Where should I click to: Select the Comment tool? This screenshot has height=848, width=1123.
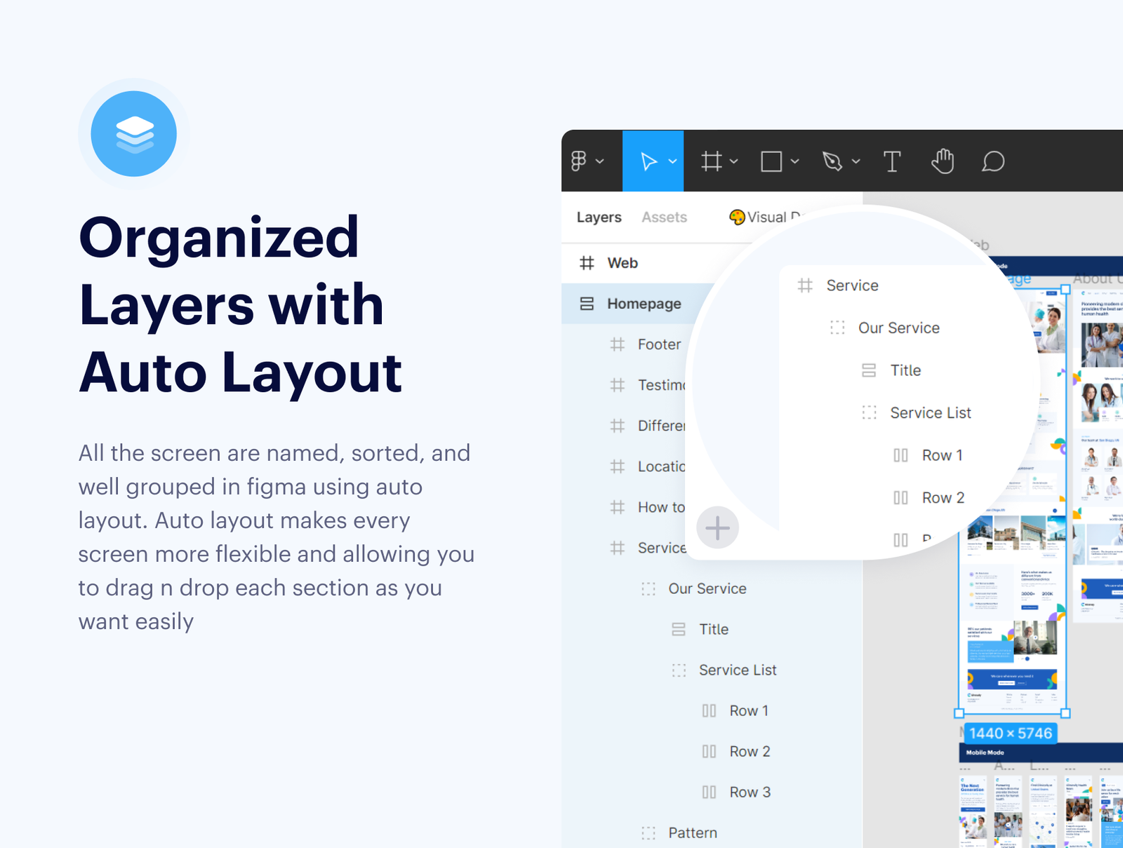coord(992,161)
